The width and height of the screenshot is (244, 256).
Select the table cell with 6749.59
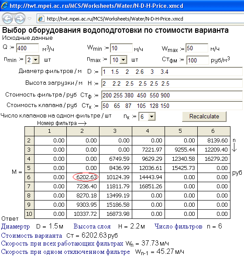[116, 159]
